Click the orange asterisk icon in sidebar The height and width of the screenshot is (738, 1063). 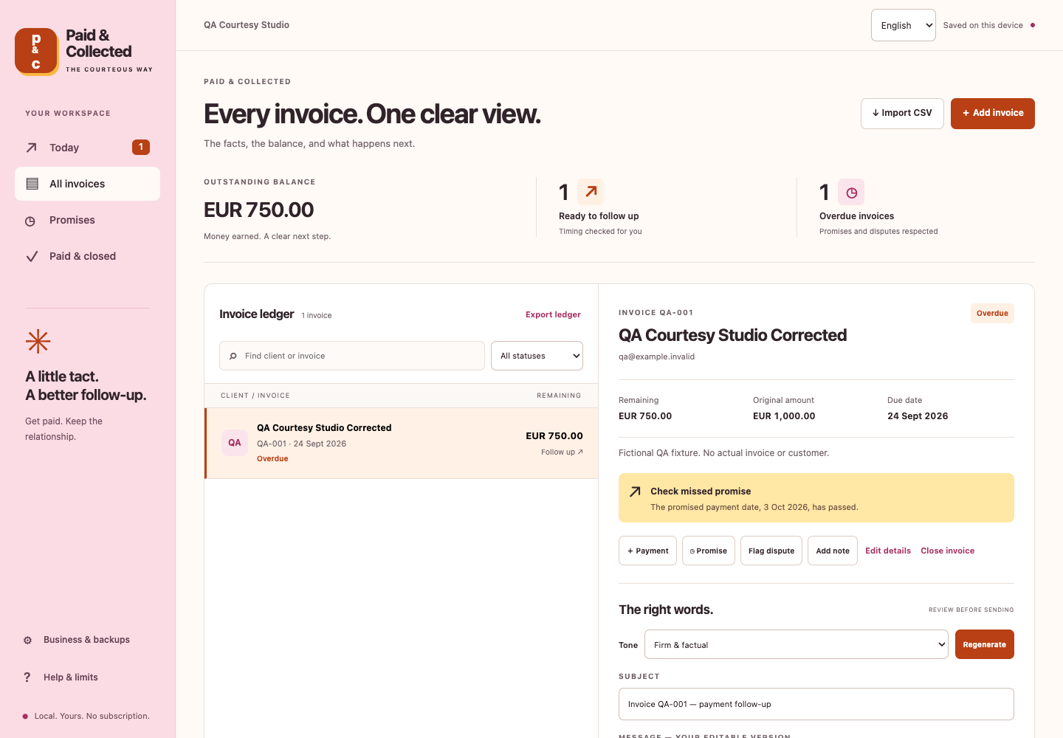click(38, 341)
